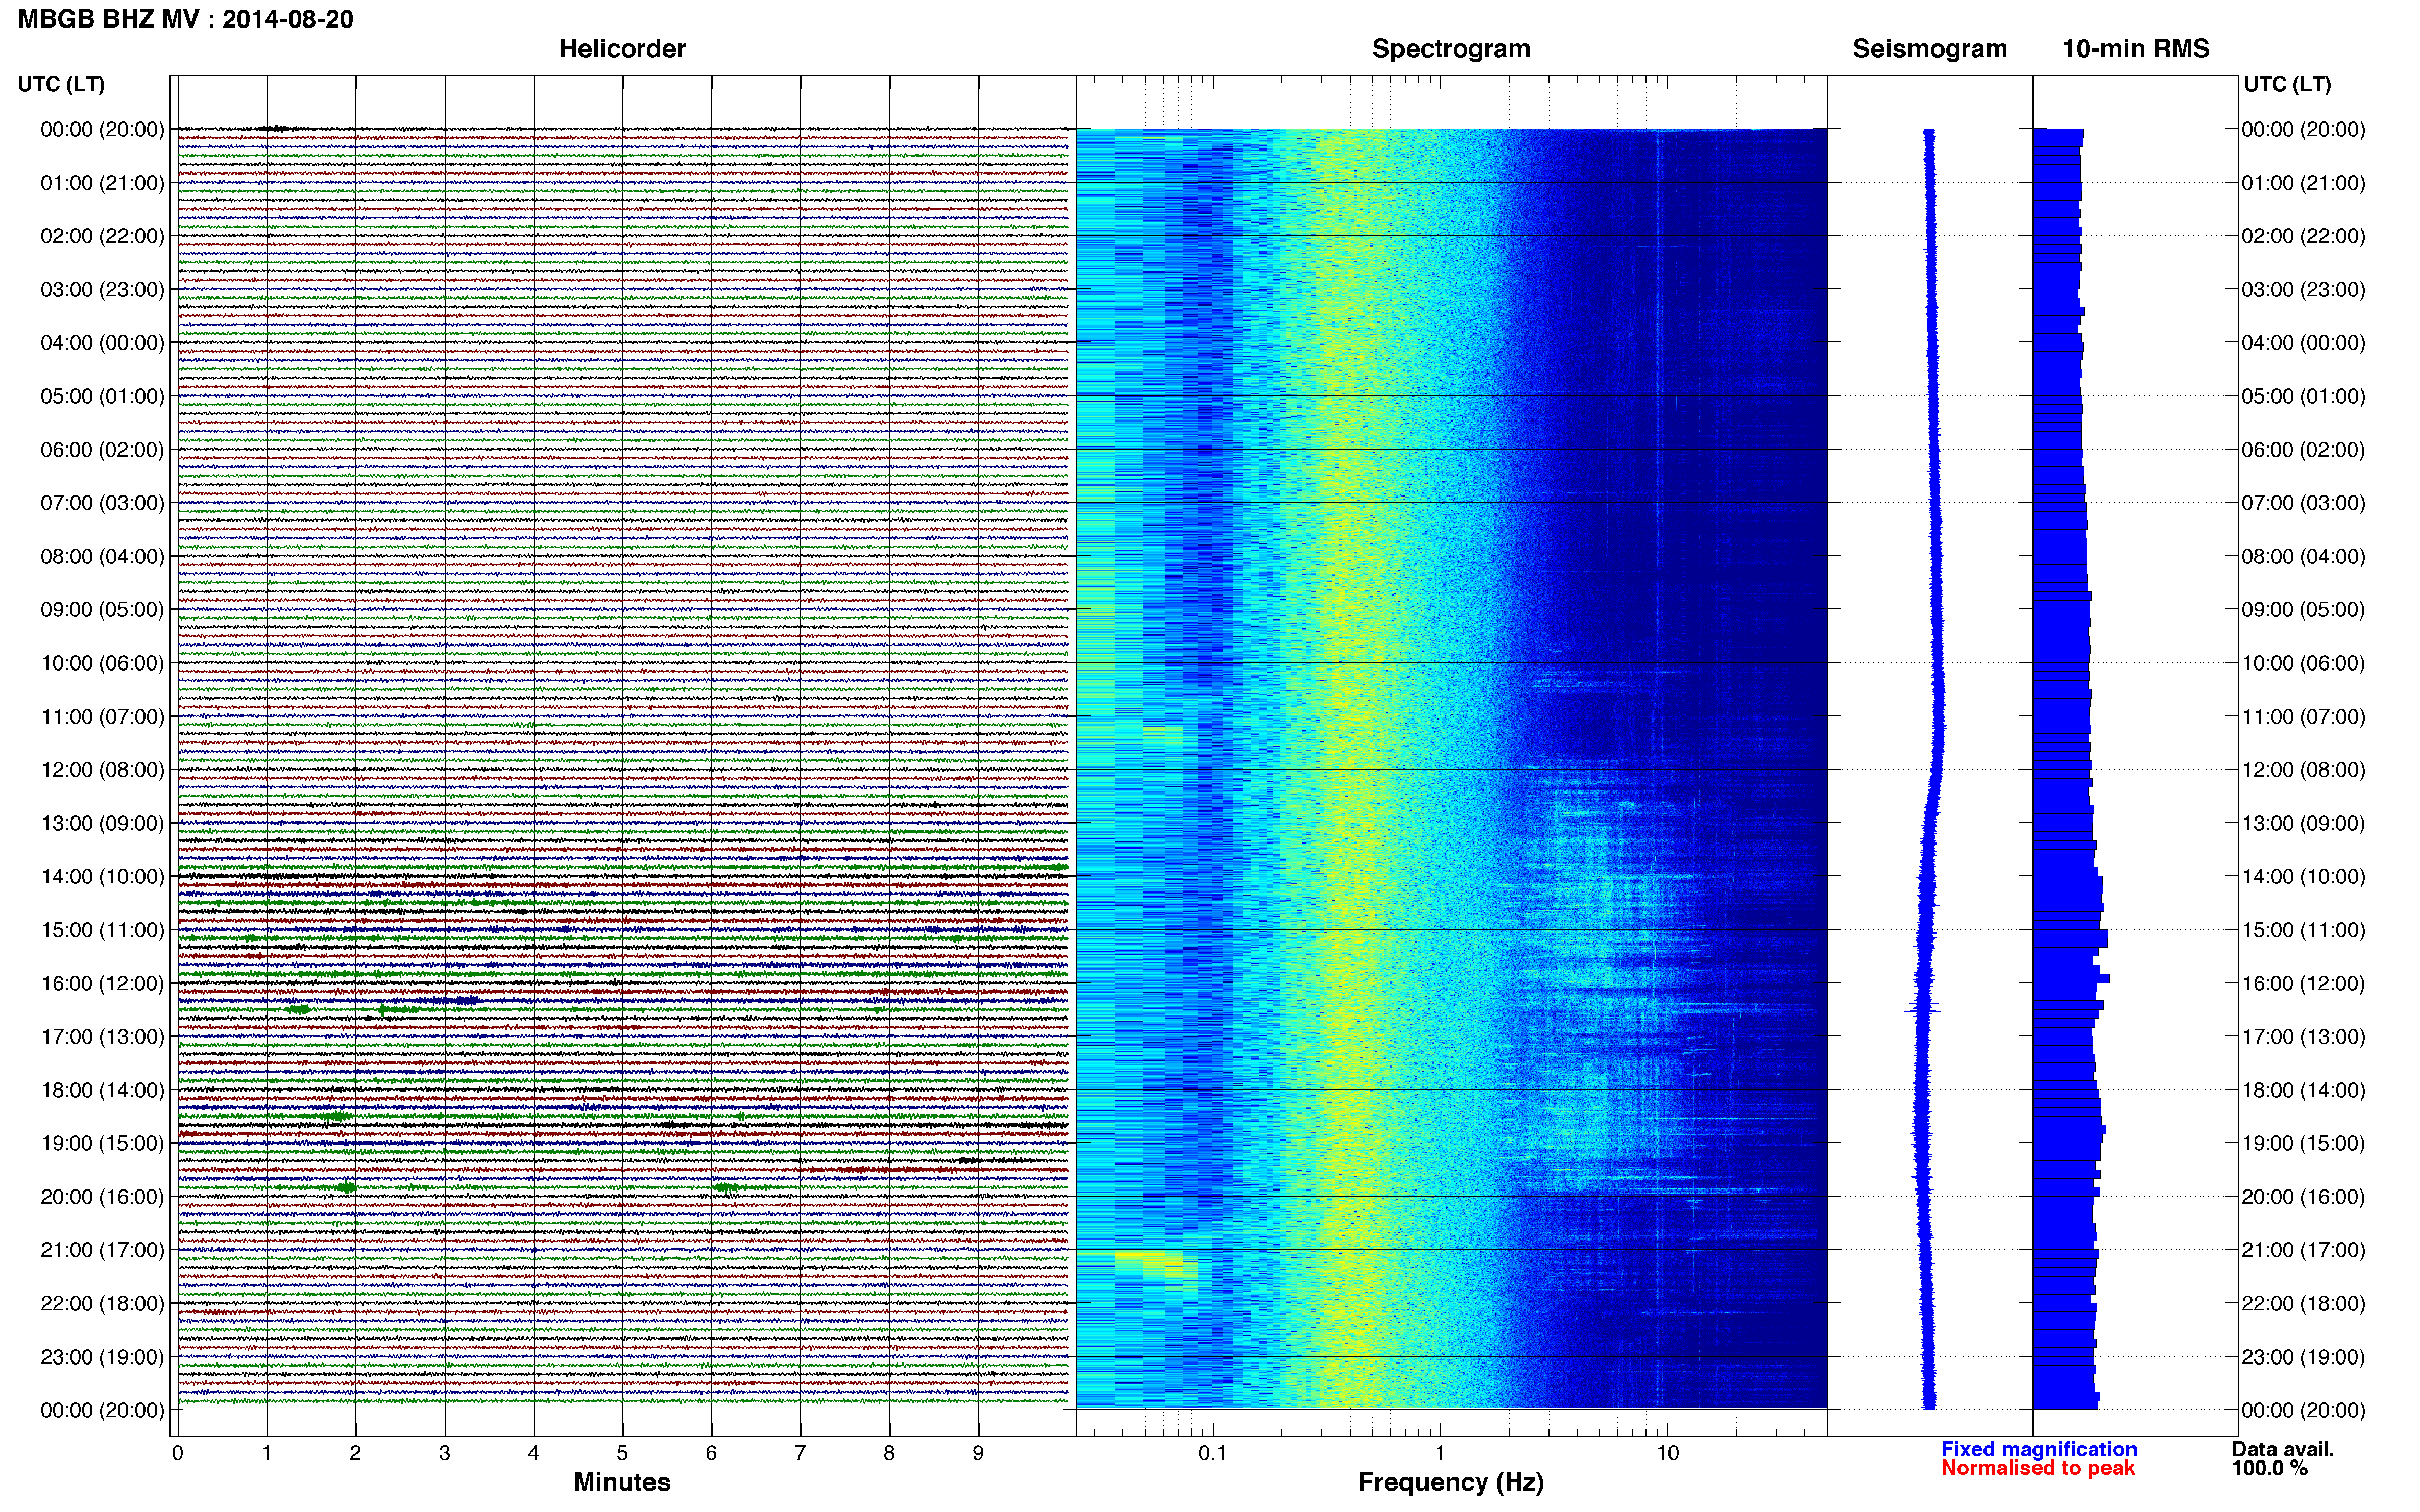Click left time label '17:00 (13:00)'
2420x1512 pixels.
pyautogui.click(x=102, y=1037)
